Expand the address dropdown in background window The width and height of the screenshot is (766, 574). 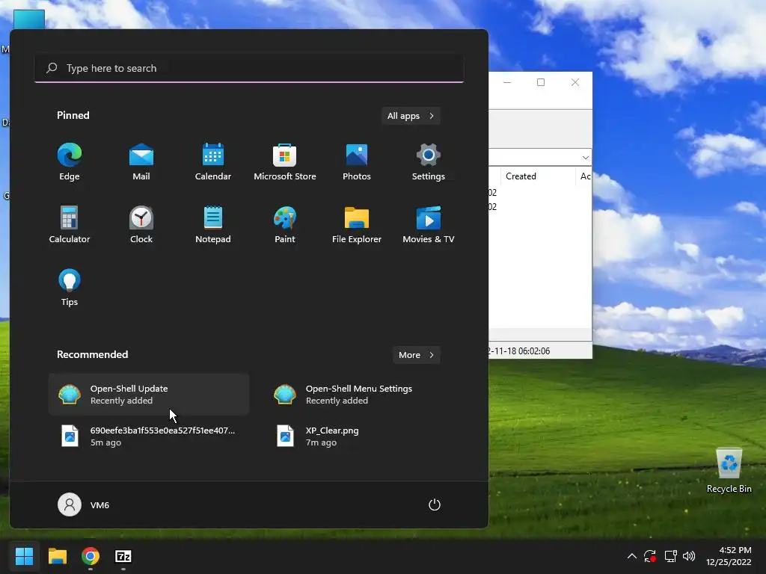(585, 157)
